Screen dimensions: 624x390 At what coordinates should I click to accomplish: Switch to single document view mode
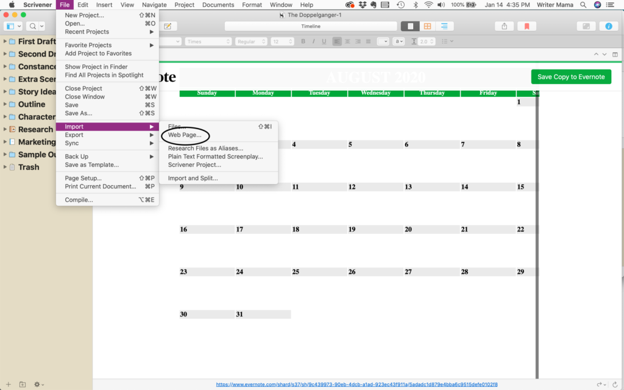tap(410, 26)
